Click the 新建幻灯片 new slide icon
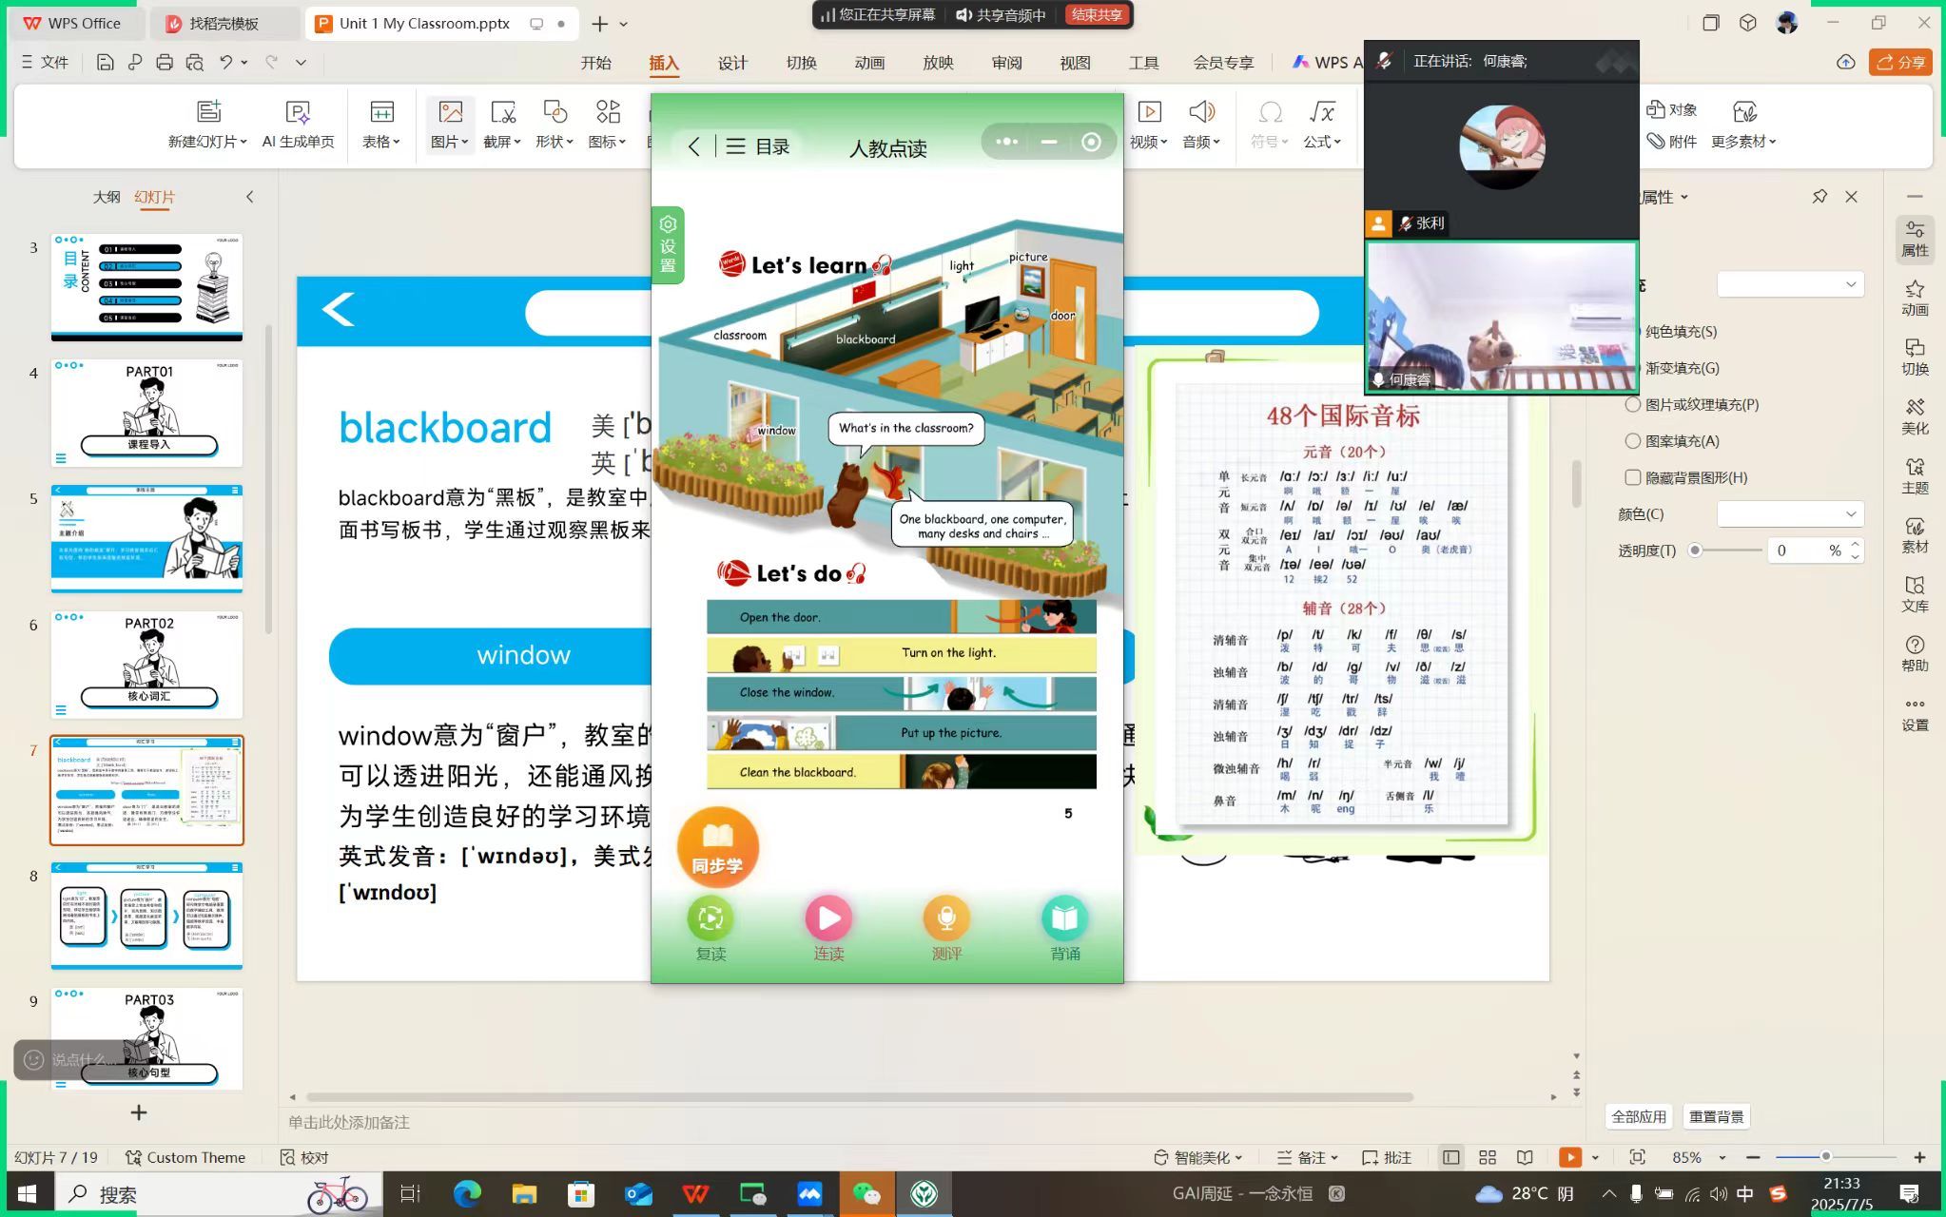The width and height of the screenshot is (1946, 1217). pos(208,112)
